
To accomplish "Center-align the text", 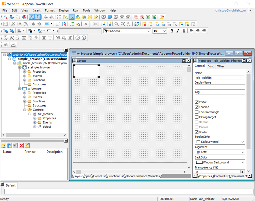I will pos(198,31).
